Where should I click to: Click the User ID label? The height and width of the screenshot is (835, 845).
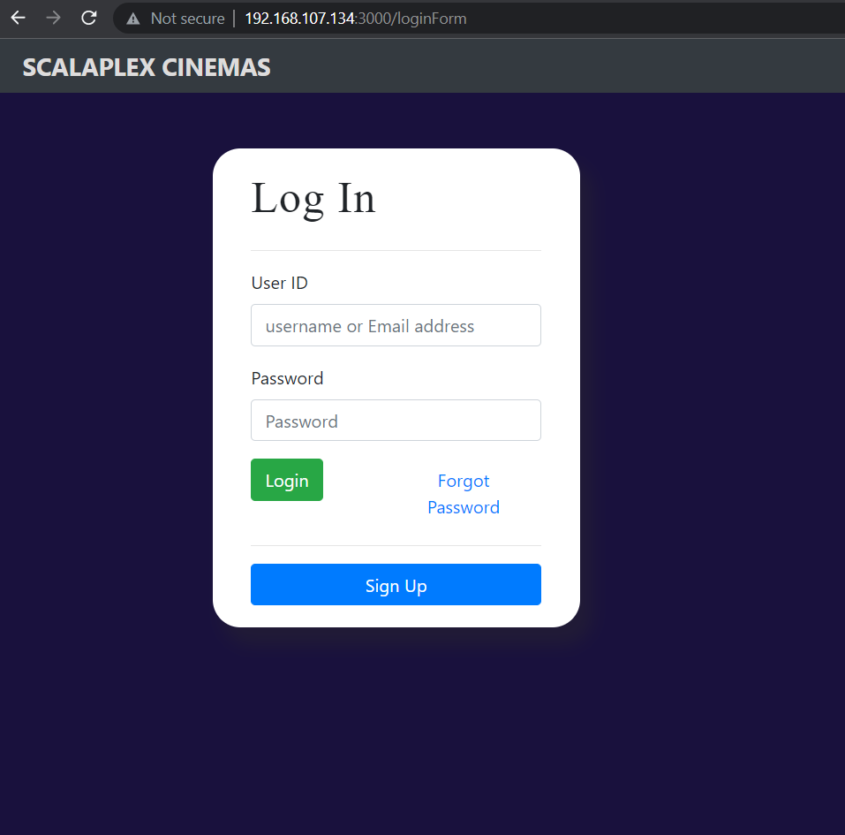pyautogui.click(x=279, y=283)
